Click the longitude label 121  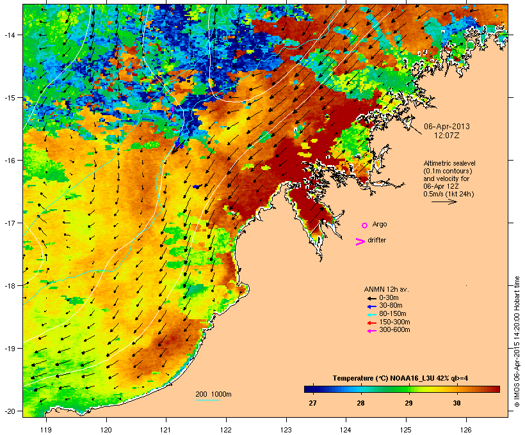[166, 430]
